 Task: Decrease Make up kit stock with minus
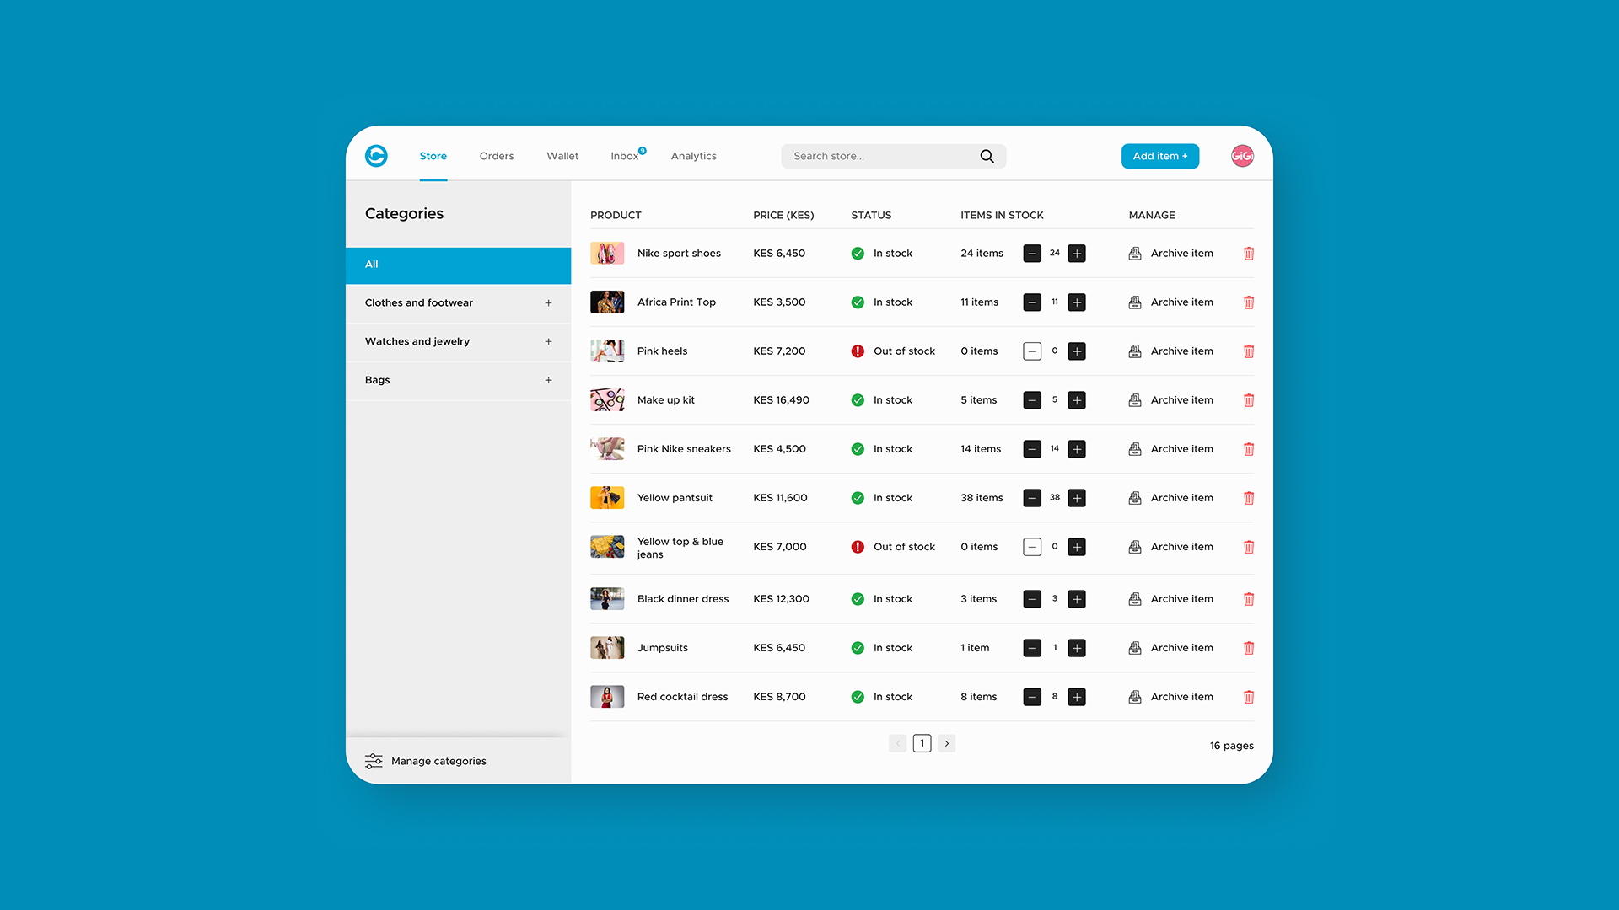click(1032, 400)
